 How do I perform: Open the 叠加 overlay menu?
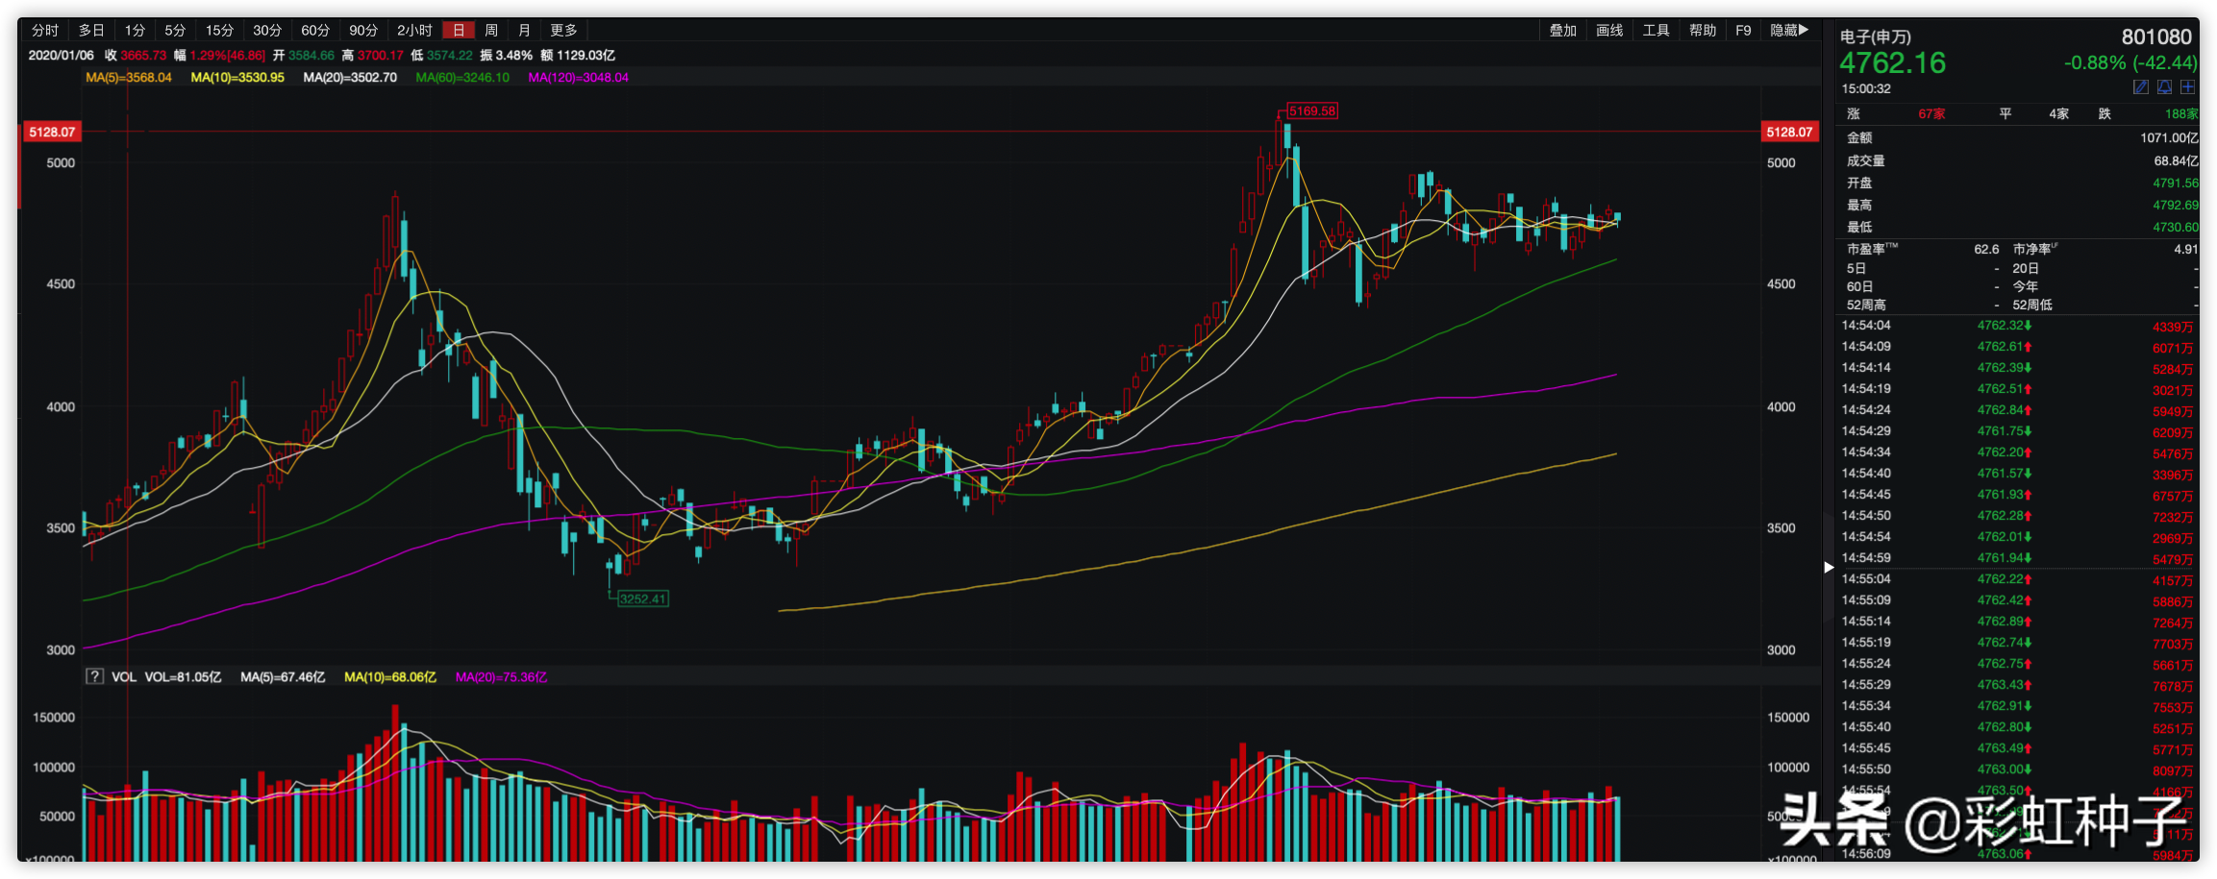click(1562, 31)
